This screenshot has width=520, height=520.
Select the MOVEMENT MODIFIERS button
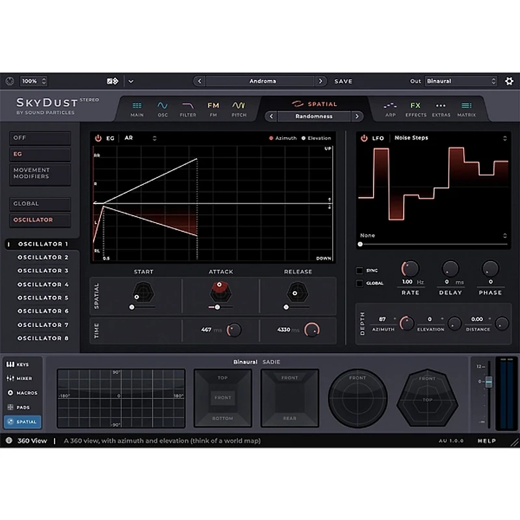40,174
